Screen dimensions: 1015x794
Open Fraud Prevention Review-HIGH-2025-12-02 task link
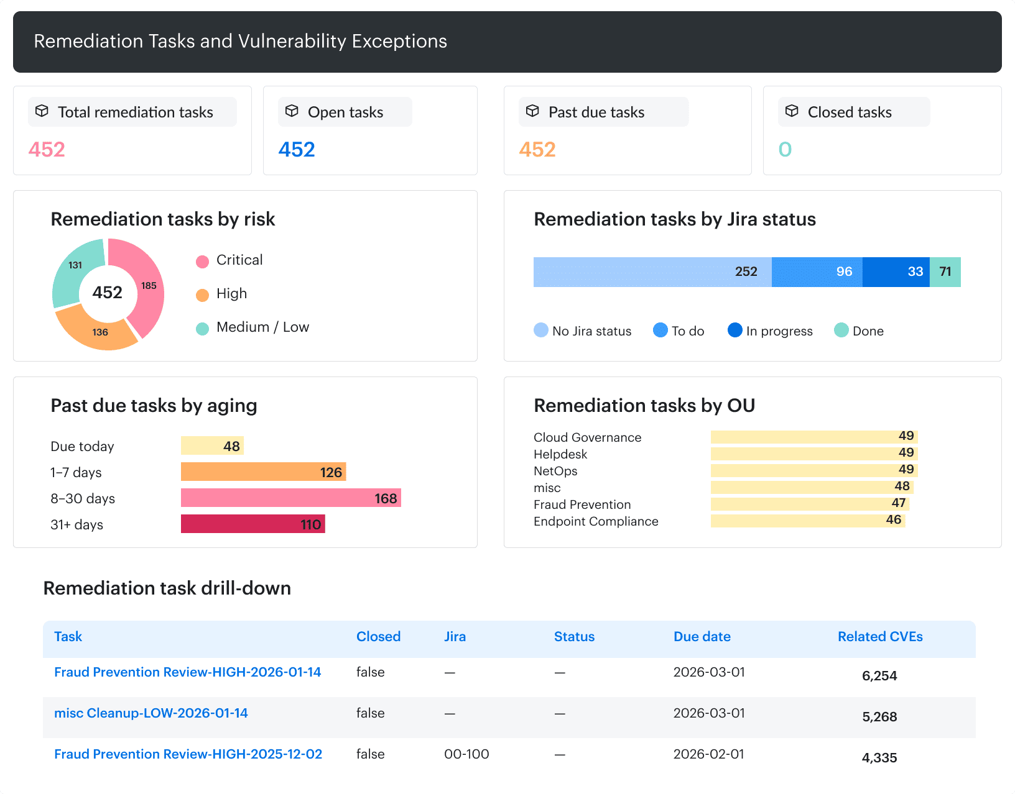tap(188, 754)
